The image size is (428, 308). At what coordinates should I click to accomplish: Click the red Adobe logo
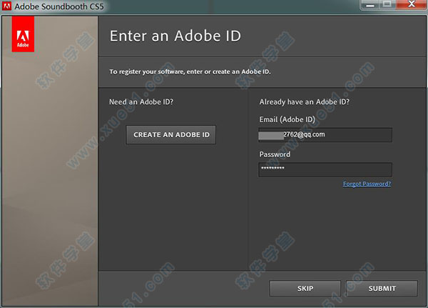tap(23, 34)
